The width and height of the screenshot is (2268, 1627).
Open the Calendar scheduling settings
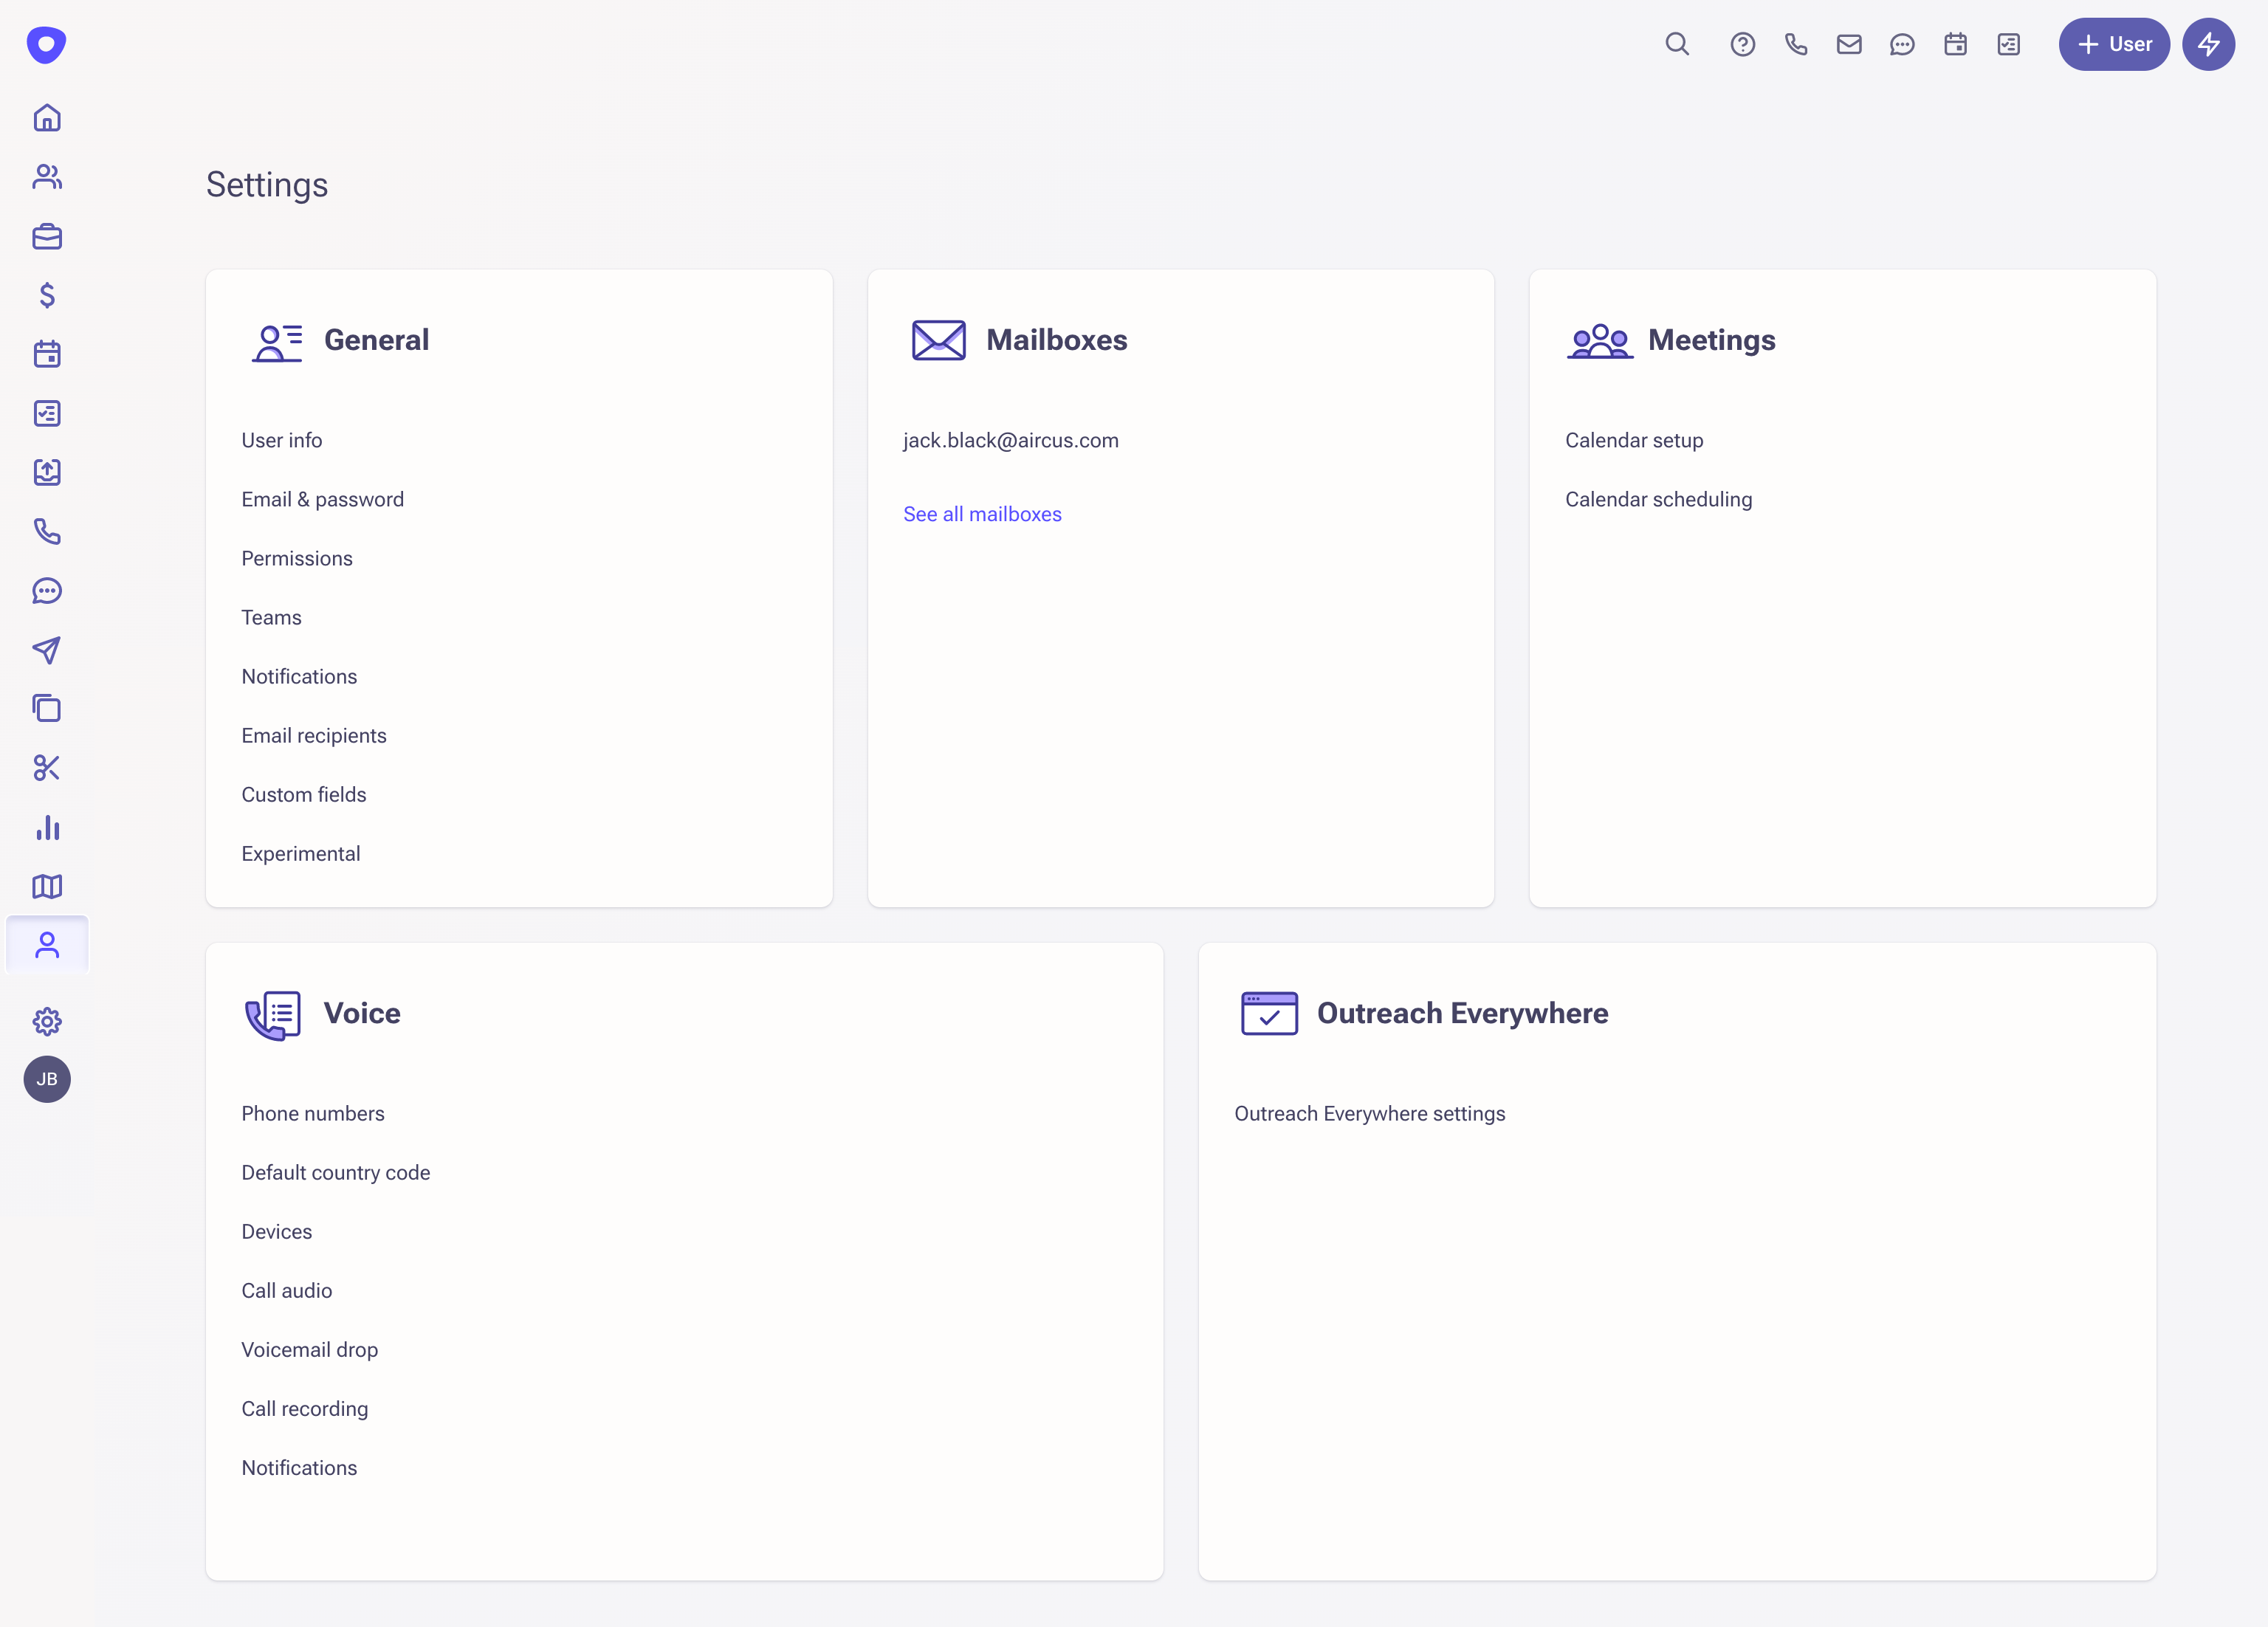1658,499
